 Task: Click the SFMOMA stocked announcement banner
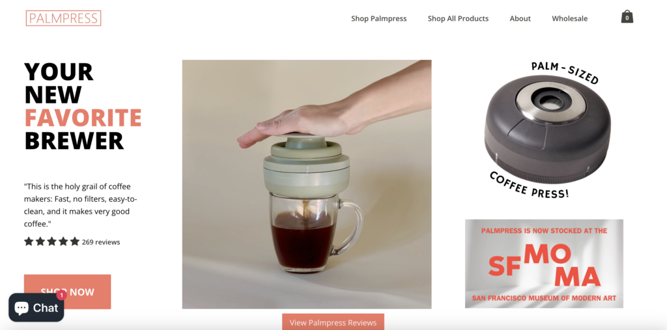pos(544,264)
